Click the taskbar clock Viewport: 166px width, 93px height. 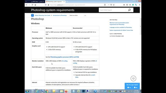(x=136, y=91)
